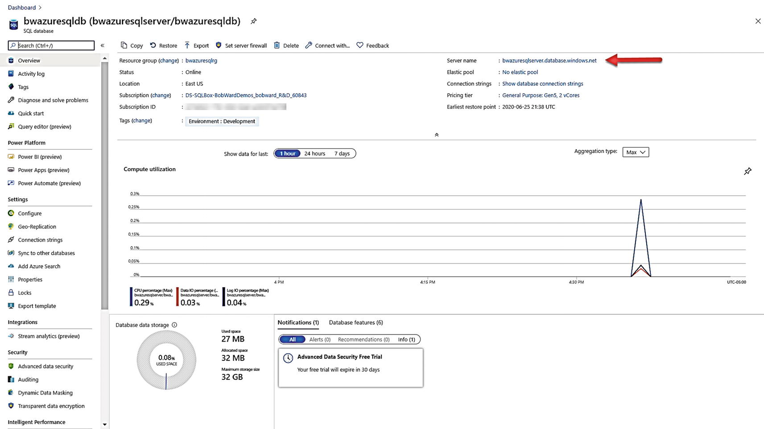Image resolution: width=764 pixels, height=429 pixels.
Task: Pin the Compute utilization chart
Action: [748, 171]
